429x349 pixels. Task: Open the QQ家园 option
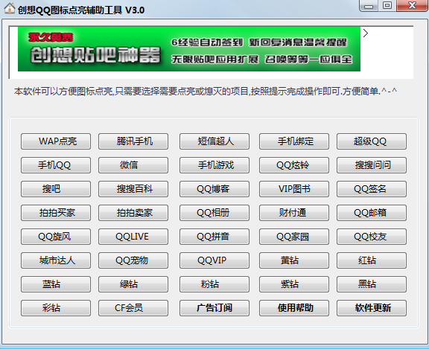[x=294, y=237]
